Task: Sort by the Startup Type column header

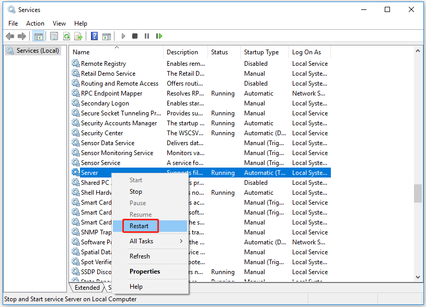Action: click(x=264, y=52)
